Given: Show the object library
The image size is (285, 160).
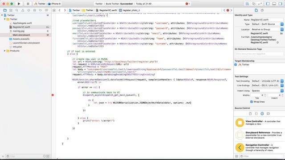Looking at the screenshot, I should [x=262, y=114].
